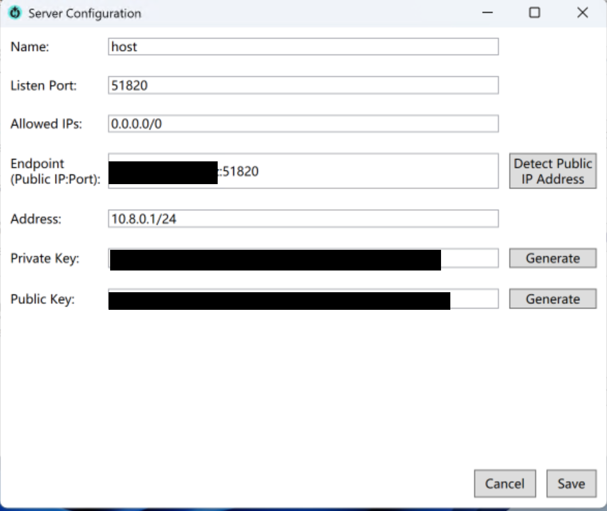Click the 'Endpoint (Public IP:Port):' label
Screen dimensions: 607x511
55,172
